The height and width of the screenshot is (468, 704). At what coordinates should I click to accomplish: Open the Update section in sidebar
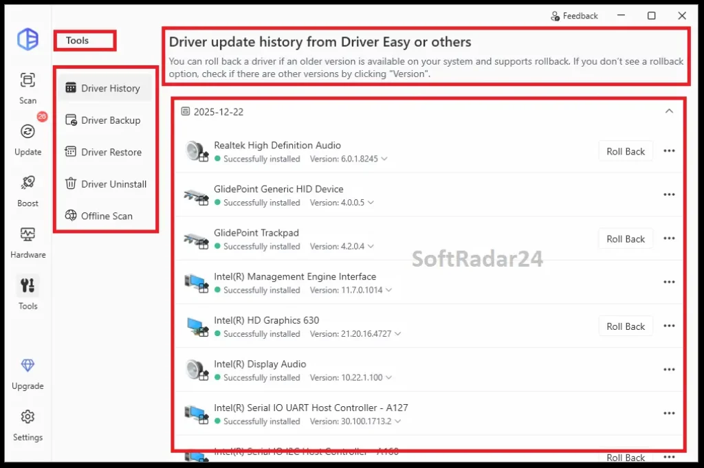click(x=27, y=140)
